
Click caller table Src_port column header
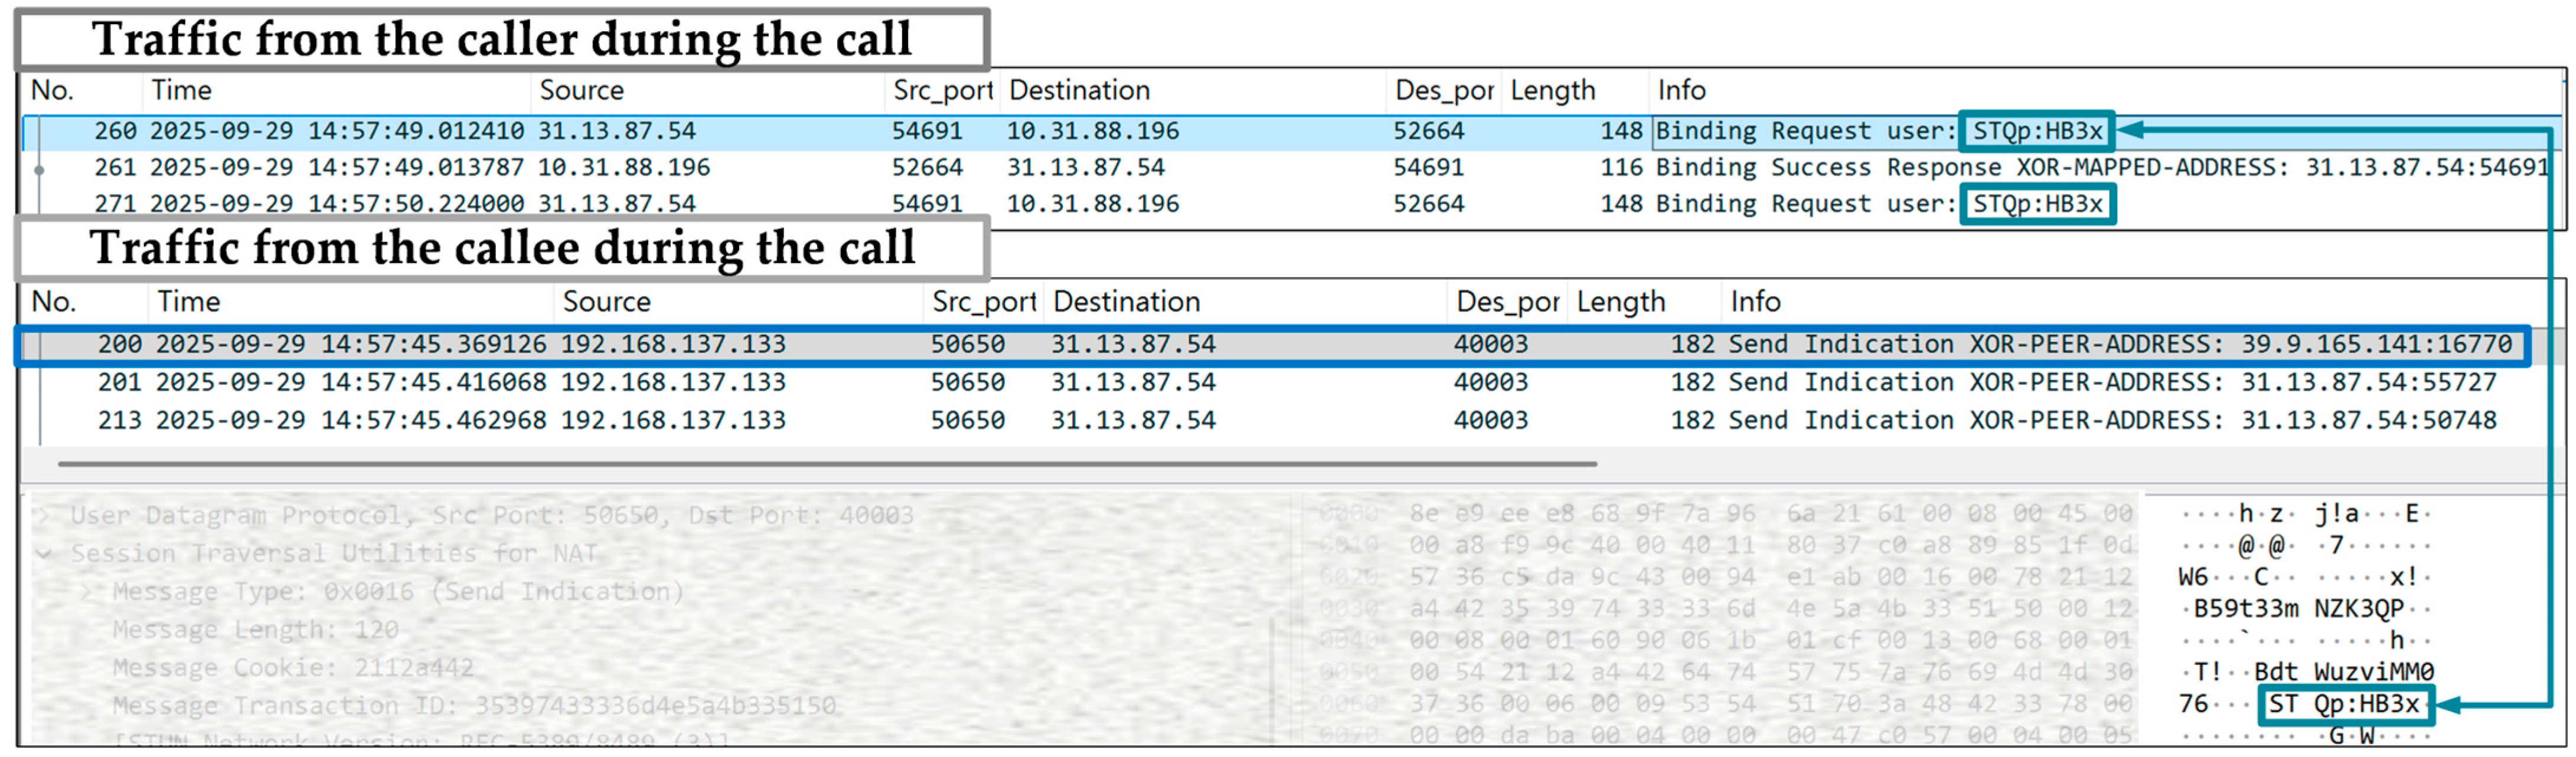(x=942, y=91)
